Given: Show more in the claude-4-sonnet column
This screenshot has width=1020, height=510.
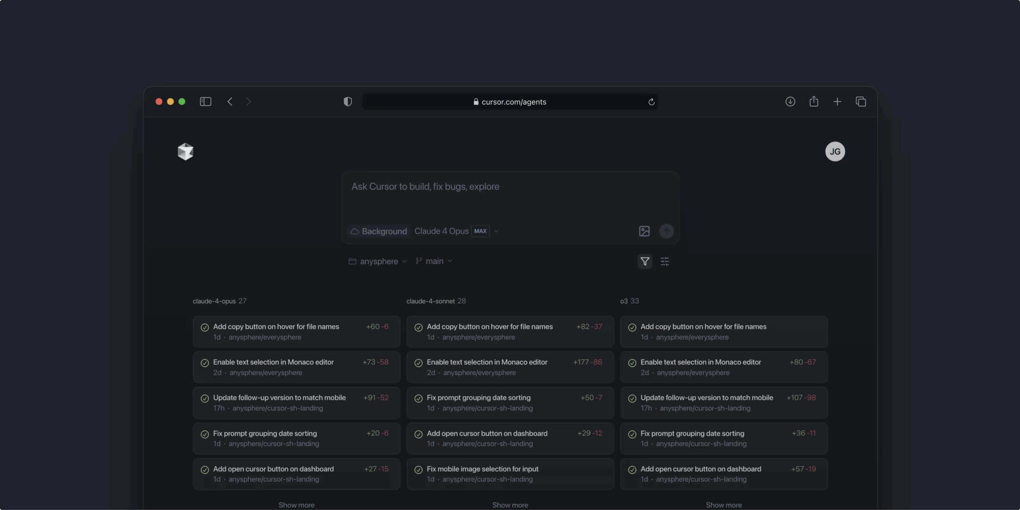Looking at the screenshot, I should [510, 505].
